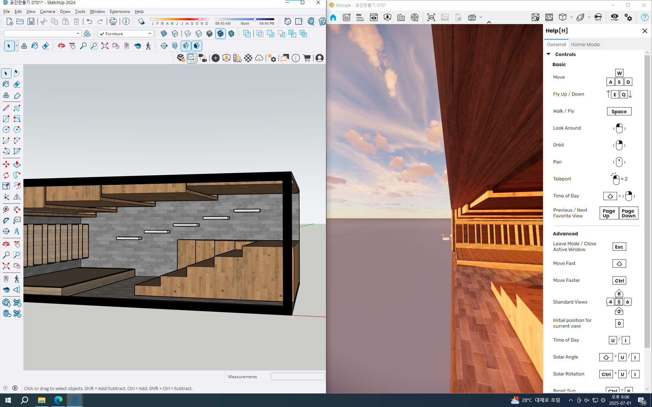652x407 pixels.
Task: Click the Enscape screenshot capture icon
Action: (x=431, y=18)
